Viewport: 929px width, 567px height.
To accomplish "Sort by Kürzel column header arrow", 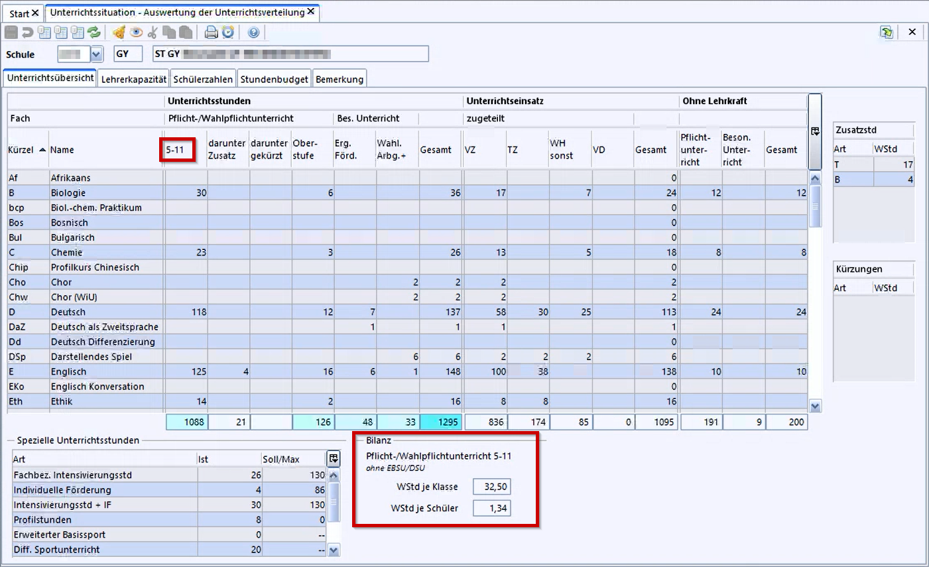I will click(x=42, y=150).
